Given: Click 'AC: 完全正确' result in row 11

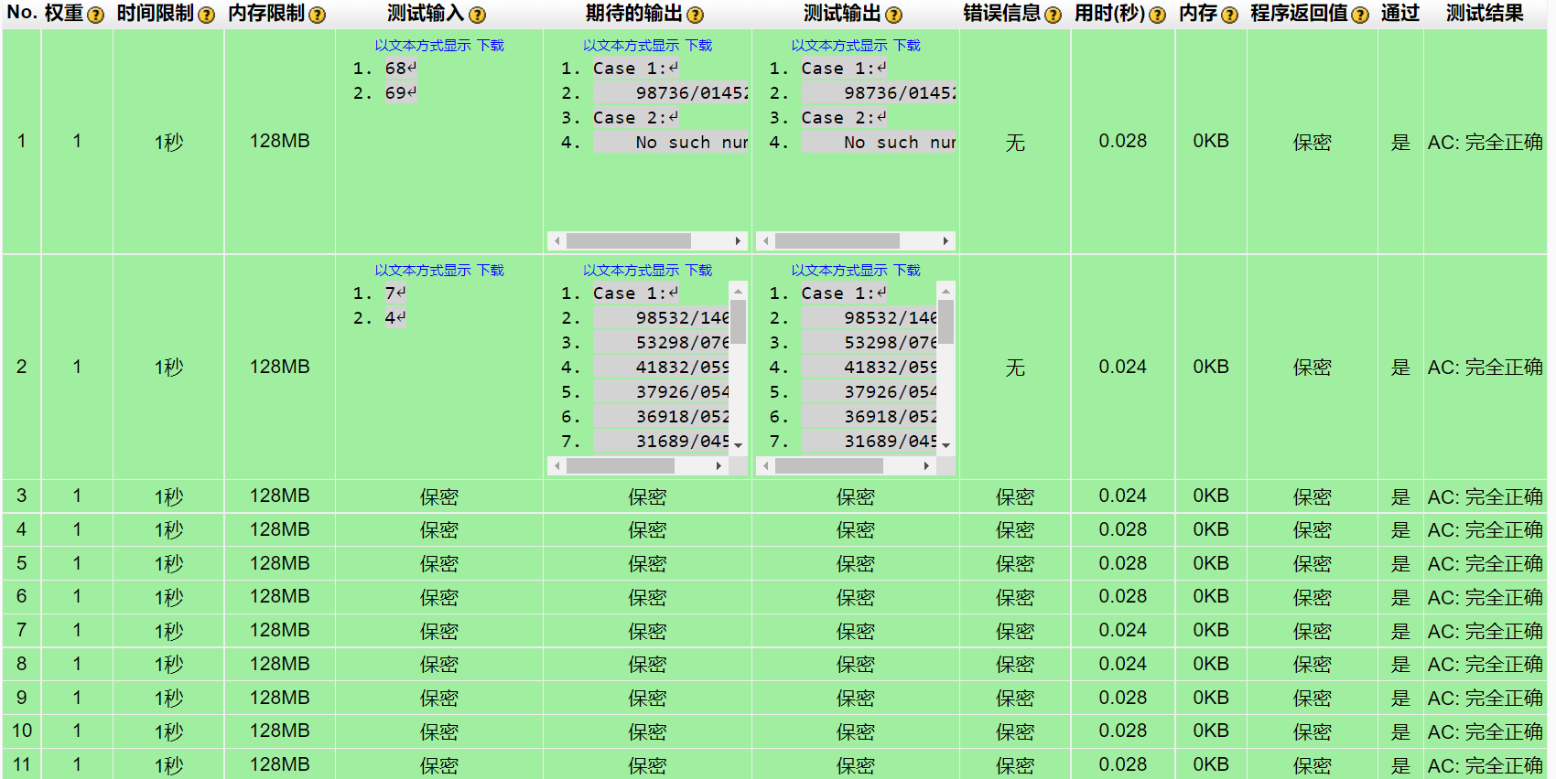Looking at the screenshot, I should pos(1485,765).
